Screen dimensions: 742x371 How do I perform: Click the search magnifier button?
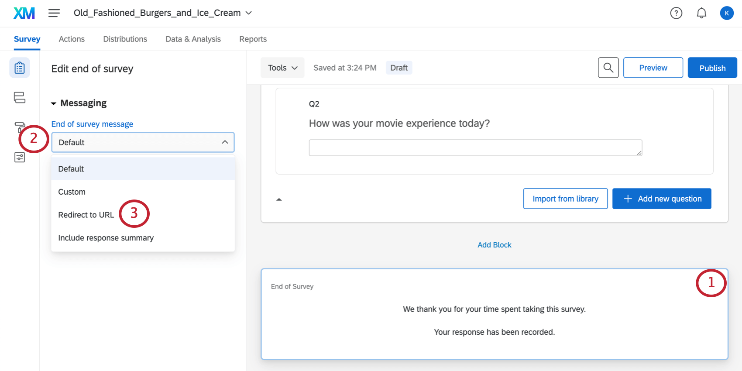coord(608,68)
